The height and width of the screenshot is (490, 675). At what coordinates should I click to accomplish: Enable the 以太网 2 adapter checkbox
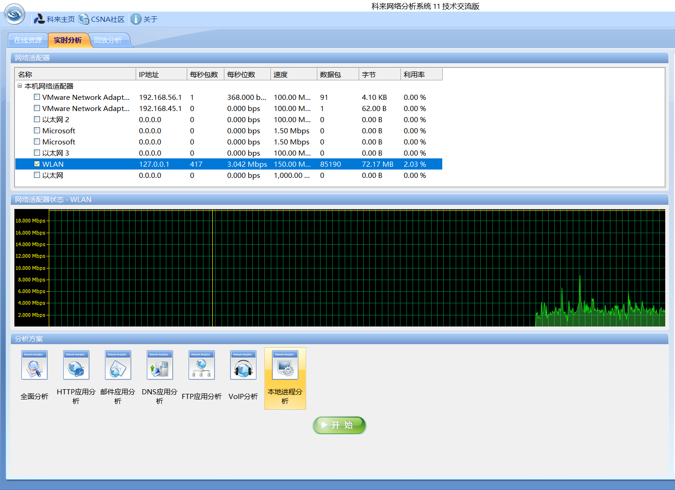click(37, 119)
